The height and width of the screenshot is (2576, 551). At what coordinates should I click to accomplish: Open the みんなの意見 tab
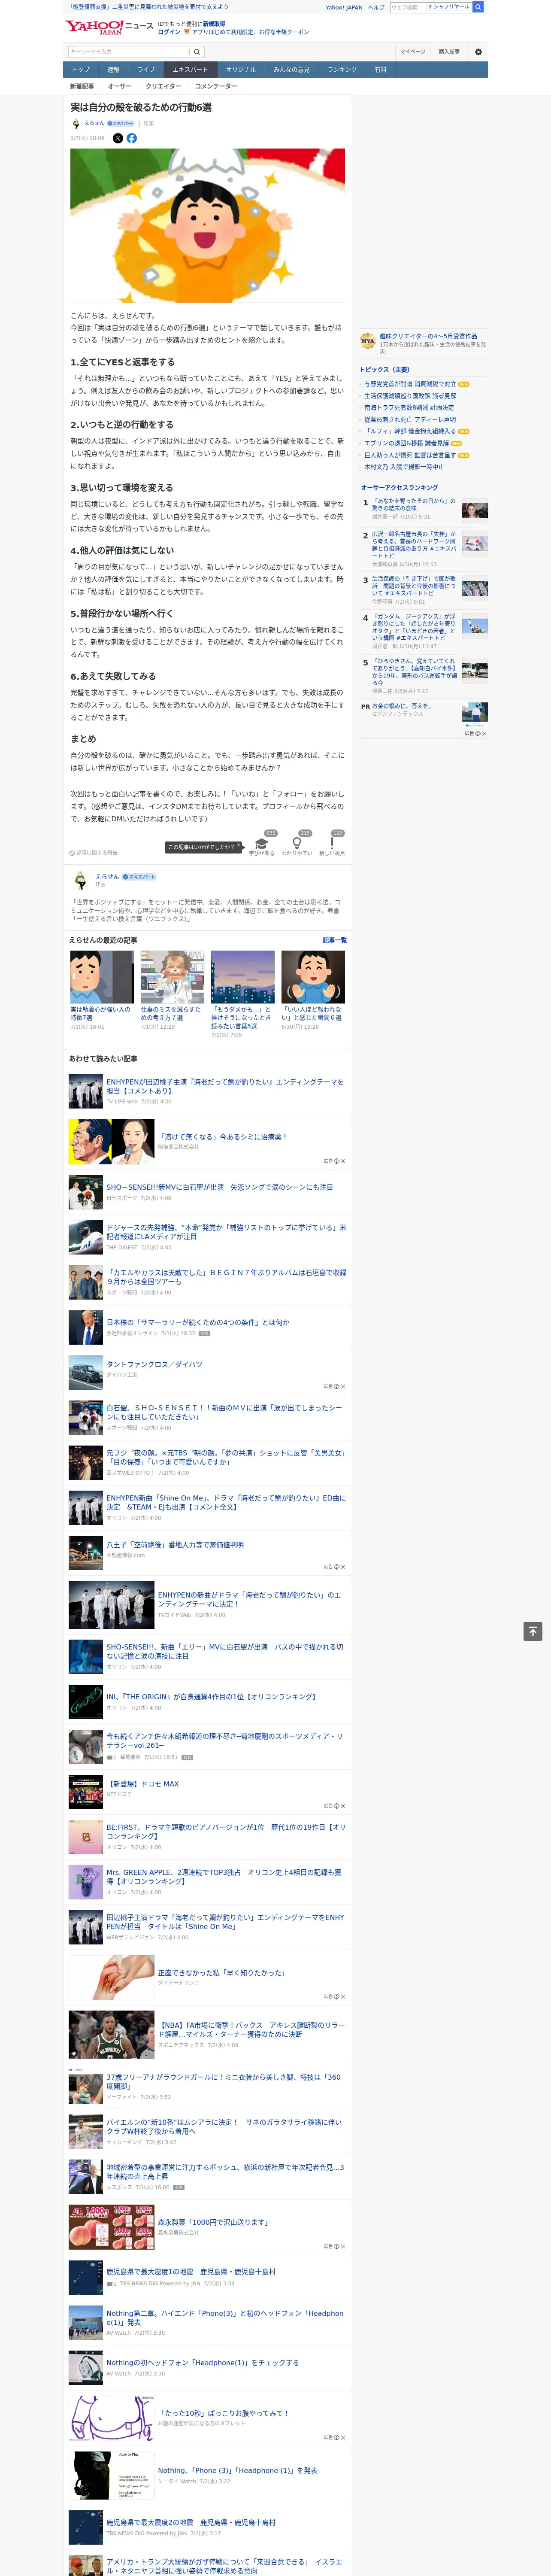pyautogui.click(x=291, y=70)
